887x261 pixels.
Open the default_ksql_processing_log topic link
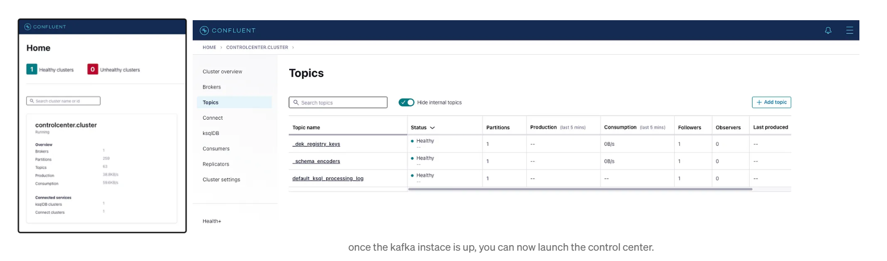coord(328,179)
